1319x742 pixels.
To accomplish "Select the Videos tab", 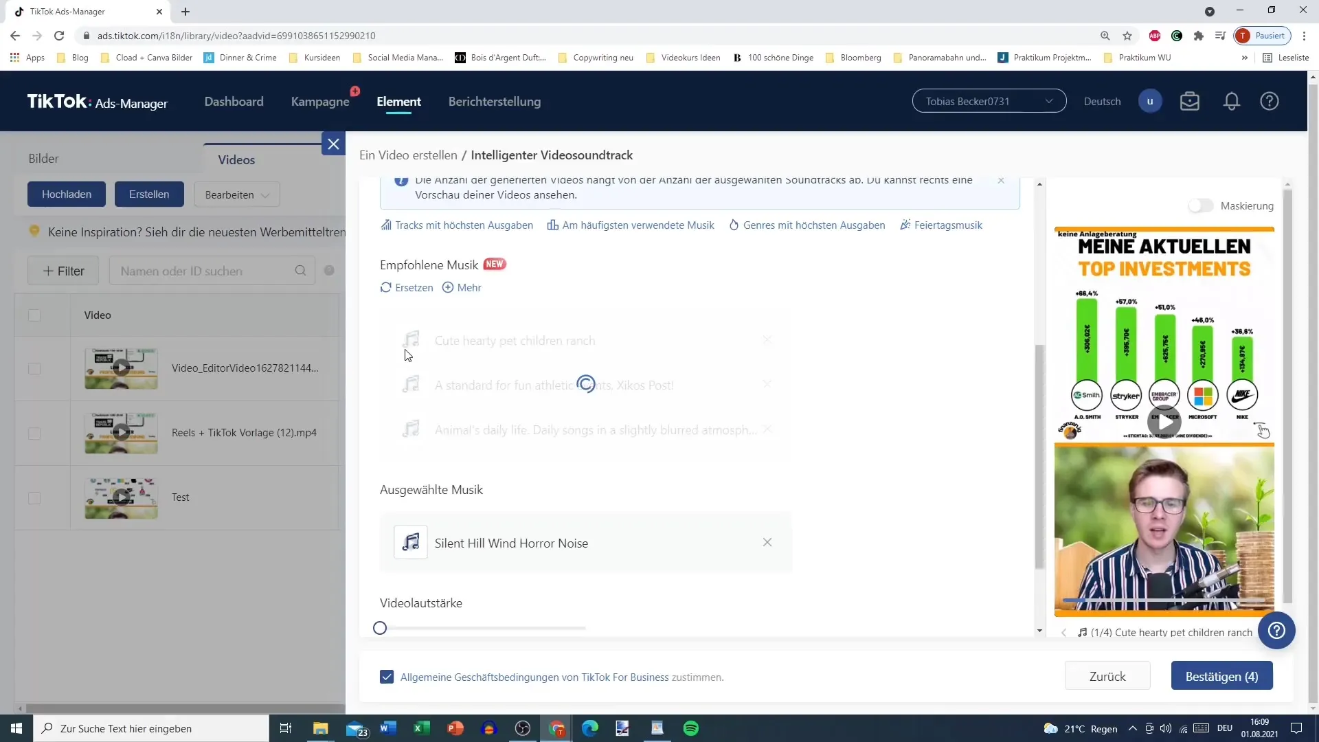I will pyautogui.click(x=236, y=159).
